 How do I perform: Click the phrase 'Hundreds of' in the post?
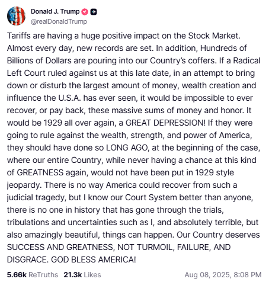click(223, 48)
